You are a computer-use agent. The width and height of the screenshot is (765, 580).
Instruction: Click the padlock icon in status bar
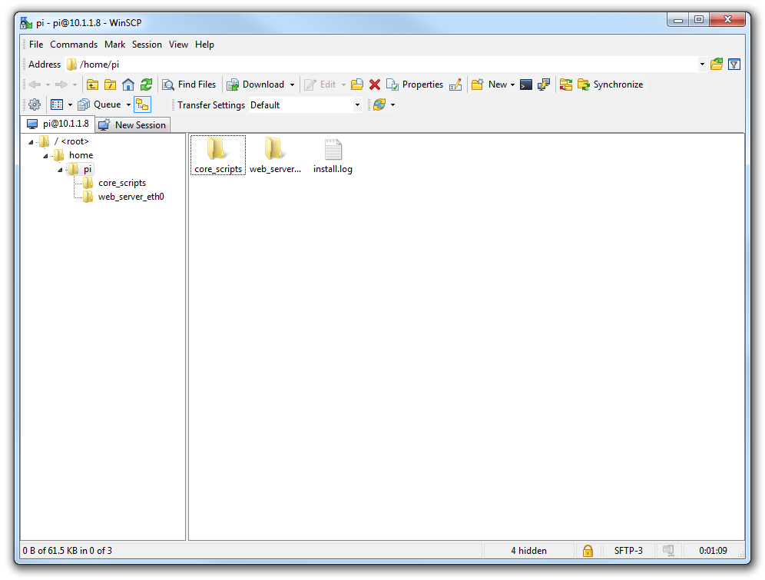(588, 551)
